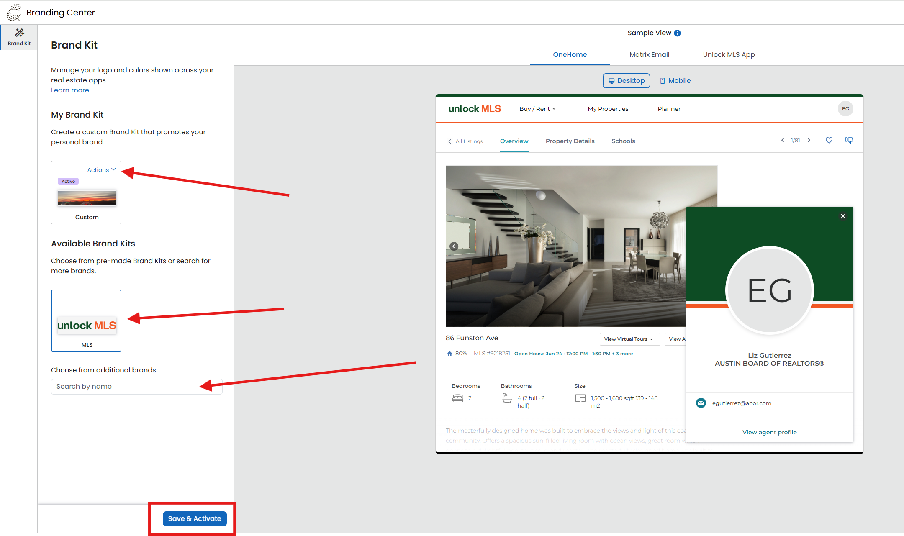Click the Liz Gutierrez agent name
The image size is (904, 536).
click(x=770, y=355)
